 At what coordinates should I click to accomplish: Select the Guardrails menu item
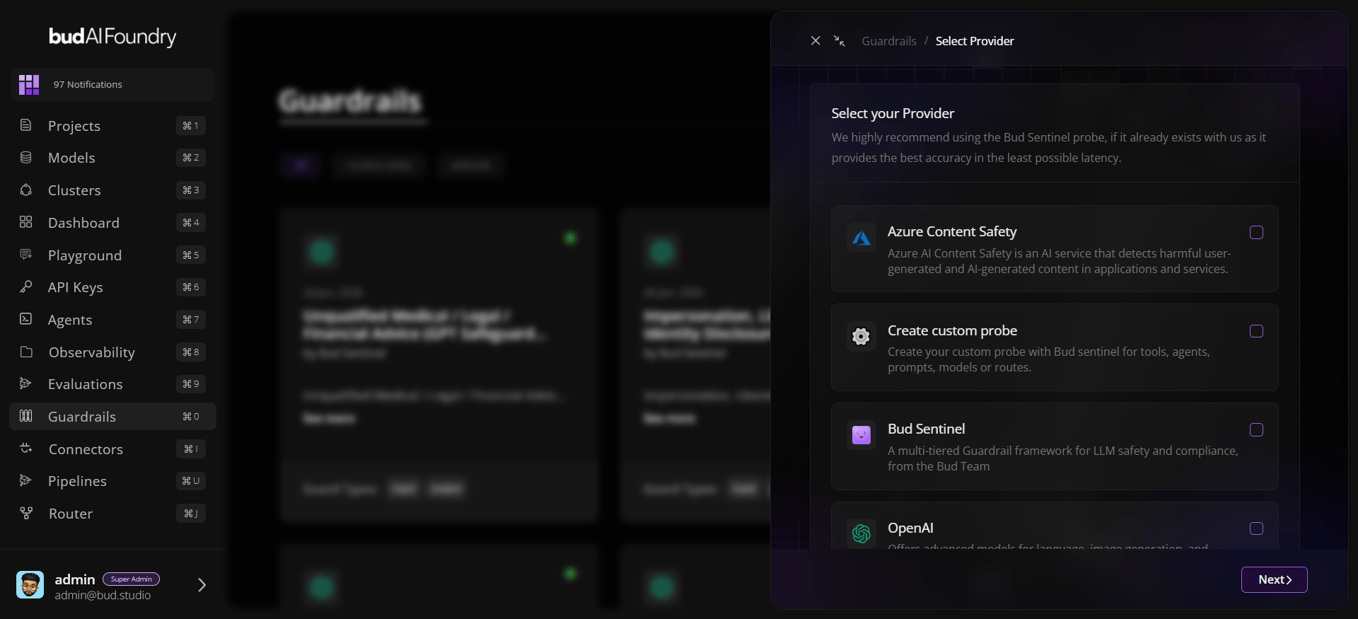[112, 416]
